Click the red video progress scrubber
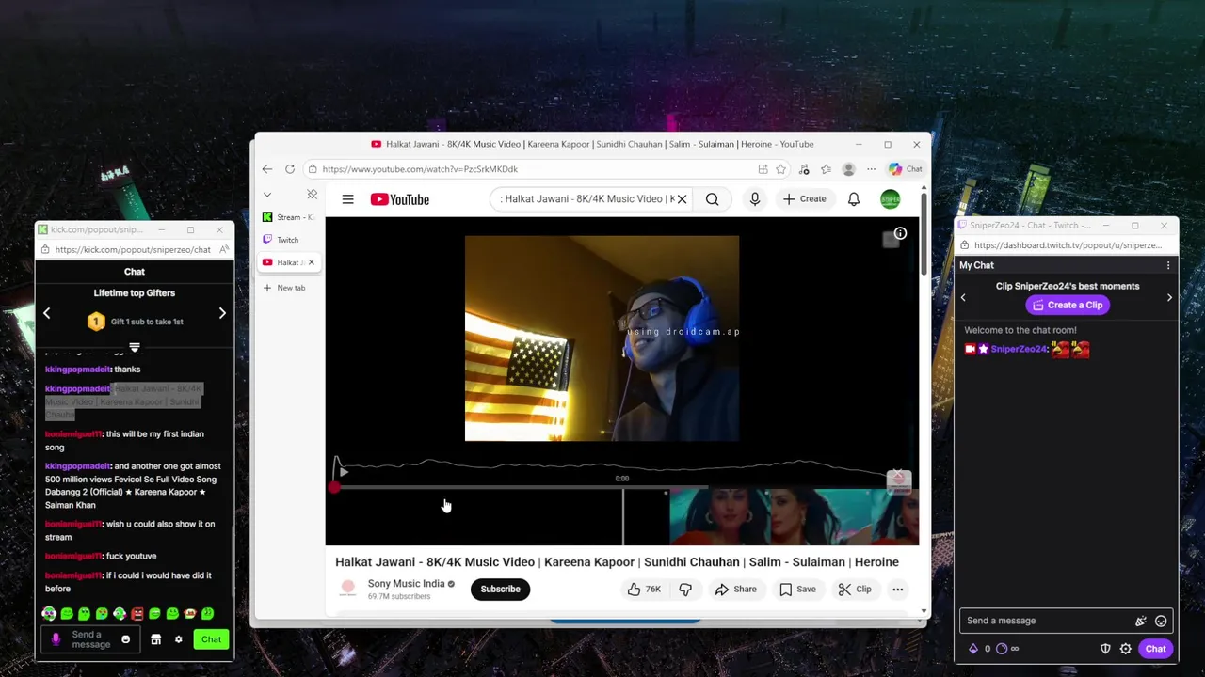Image resolution: width=1205 pixels, height=677 pixels. [334, 487]
